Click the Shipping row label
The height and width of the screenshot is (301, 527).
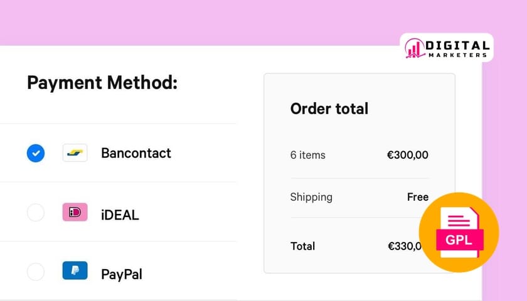pos(311,197)
